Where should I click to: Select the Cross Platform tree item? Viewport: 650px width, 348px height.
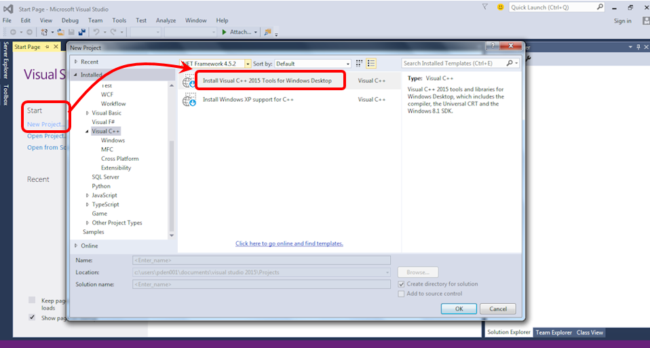tap(120, 159)
